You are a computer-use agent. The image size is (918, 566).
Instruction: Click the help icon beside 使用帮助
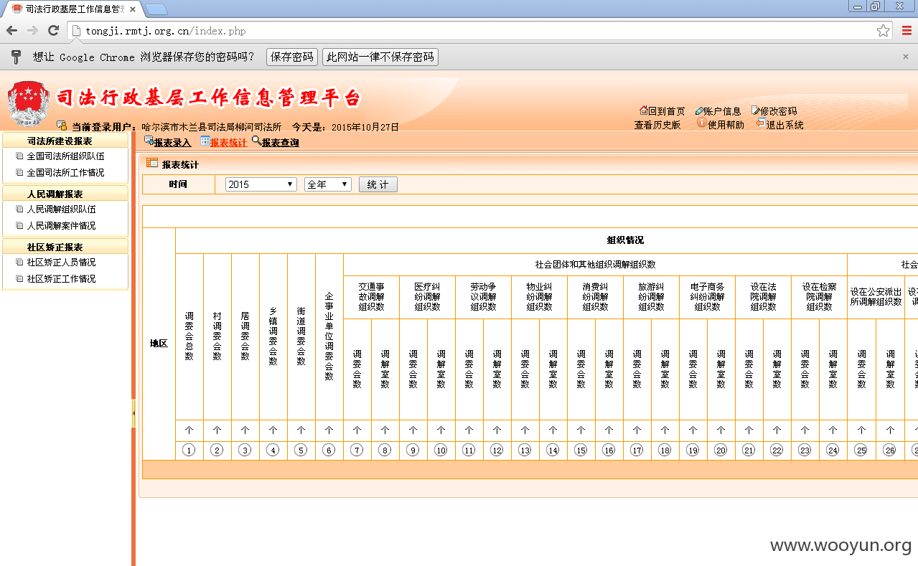coord(702,123)
